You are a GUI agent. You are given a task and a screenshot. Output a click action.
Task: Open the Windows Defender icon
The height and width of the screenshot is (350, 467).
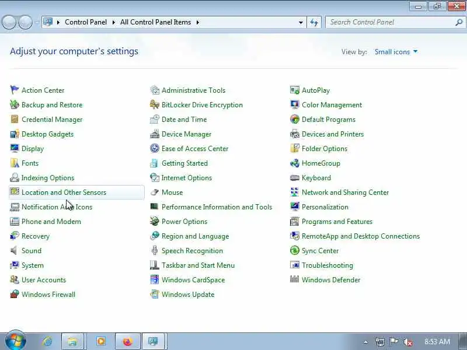[x=295, y=279]
